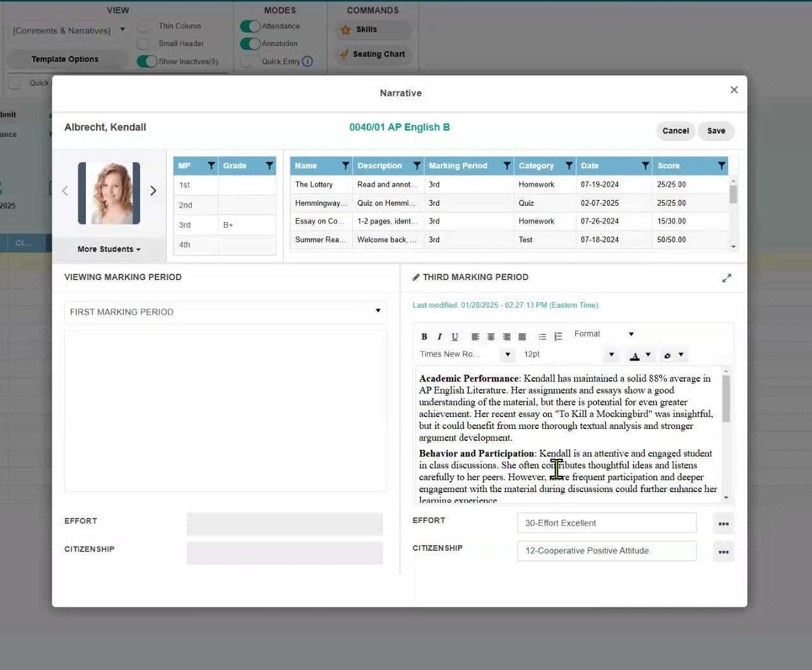Toggle italic formatting in narrative editor
Image resolution: width=812 pixels, height=670 pixels.
tap(439, 337)
